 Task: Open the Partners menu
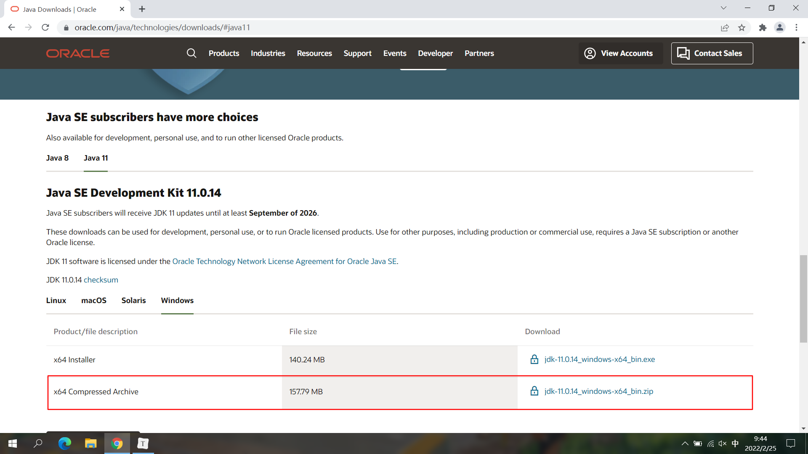point(479,53)
